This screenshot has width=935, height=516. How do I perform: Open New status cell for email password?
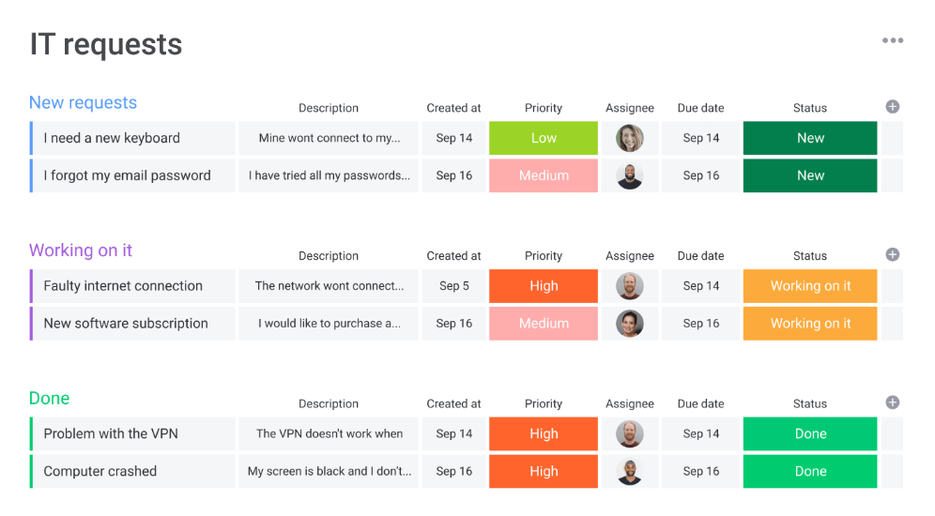click(810, 175)
